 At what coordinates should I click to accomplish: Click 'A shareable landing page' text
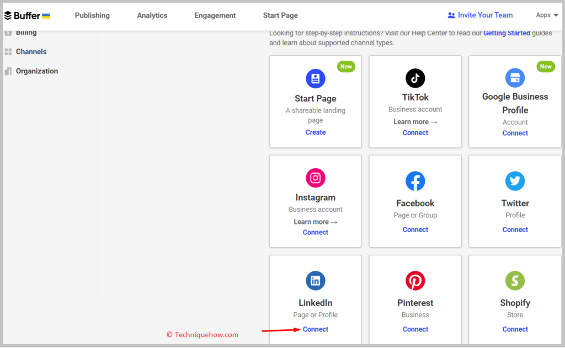click(315, 115)
